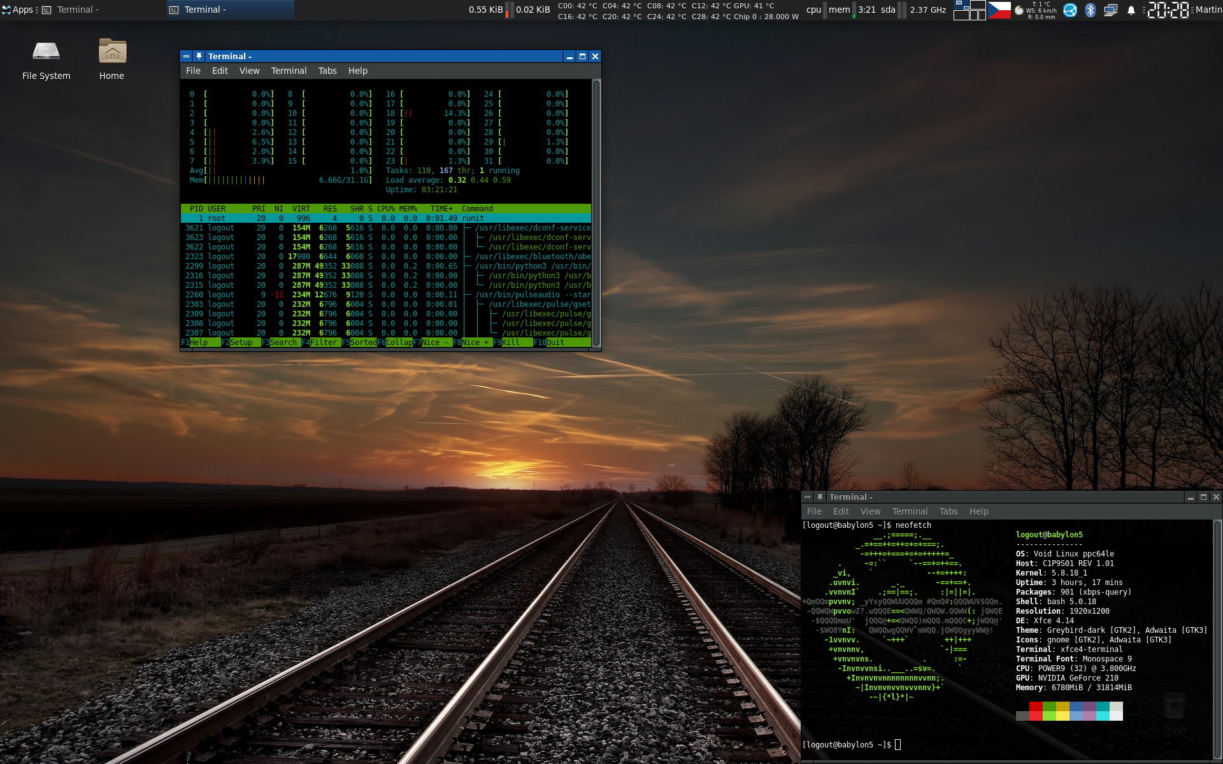1223x764 pixels.
Task: Click the pin icon in neofetch terminal titlebar
Action: 820,497
